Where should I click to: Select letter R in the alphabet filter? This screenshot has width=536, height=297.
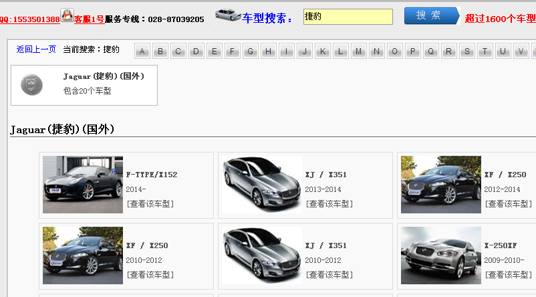[449, 51]
